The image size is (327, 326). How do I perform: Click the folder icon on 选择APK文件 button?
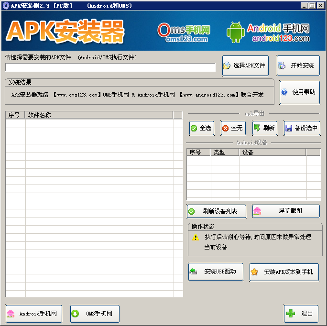point(227,65)
